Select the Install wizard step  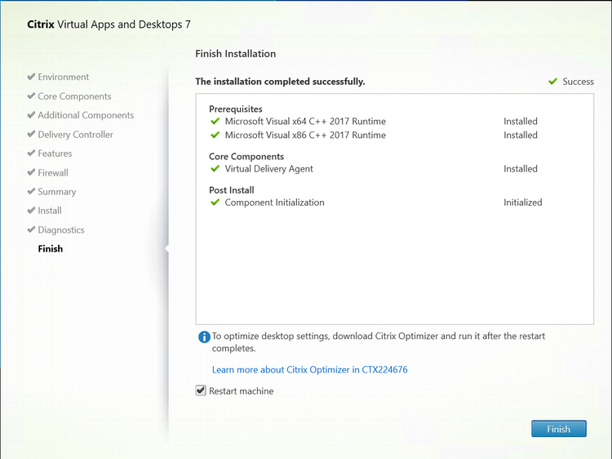(x=50, y=211)
